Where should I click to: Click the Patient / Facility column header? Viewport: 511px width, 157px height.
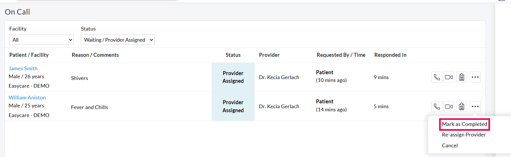pos(29,55)
